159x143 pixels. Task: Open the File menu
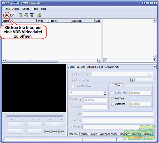[x=8, y=9]
